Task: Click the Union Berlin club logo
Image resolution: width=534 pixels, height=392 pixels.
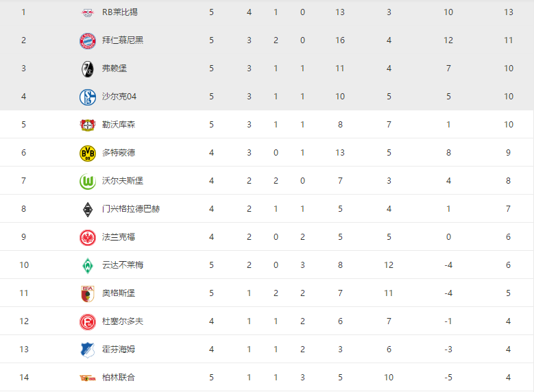Action: [88, 378]
